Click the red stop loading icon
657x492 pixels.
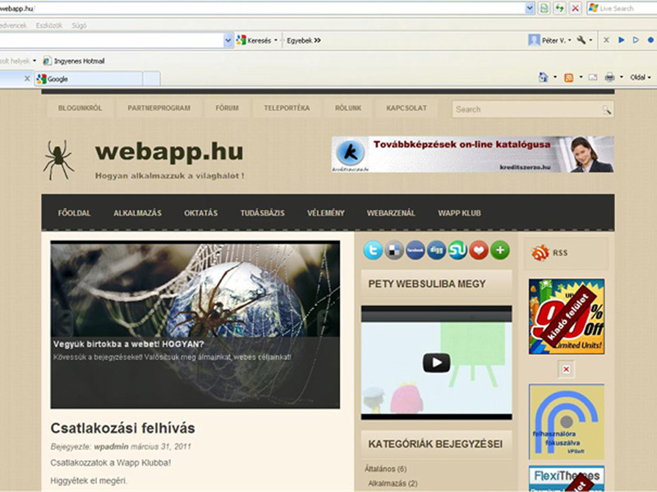(x=576, y=8)
